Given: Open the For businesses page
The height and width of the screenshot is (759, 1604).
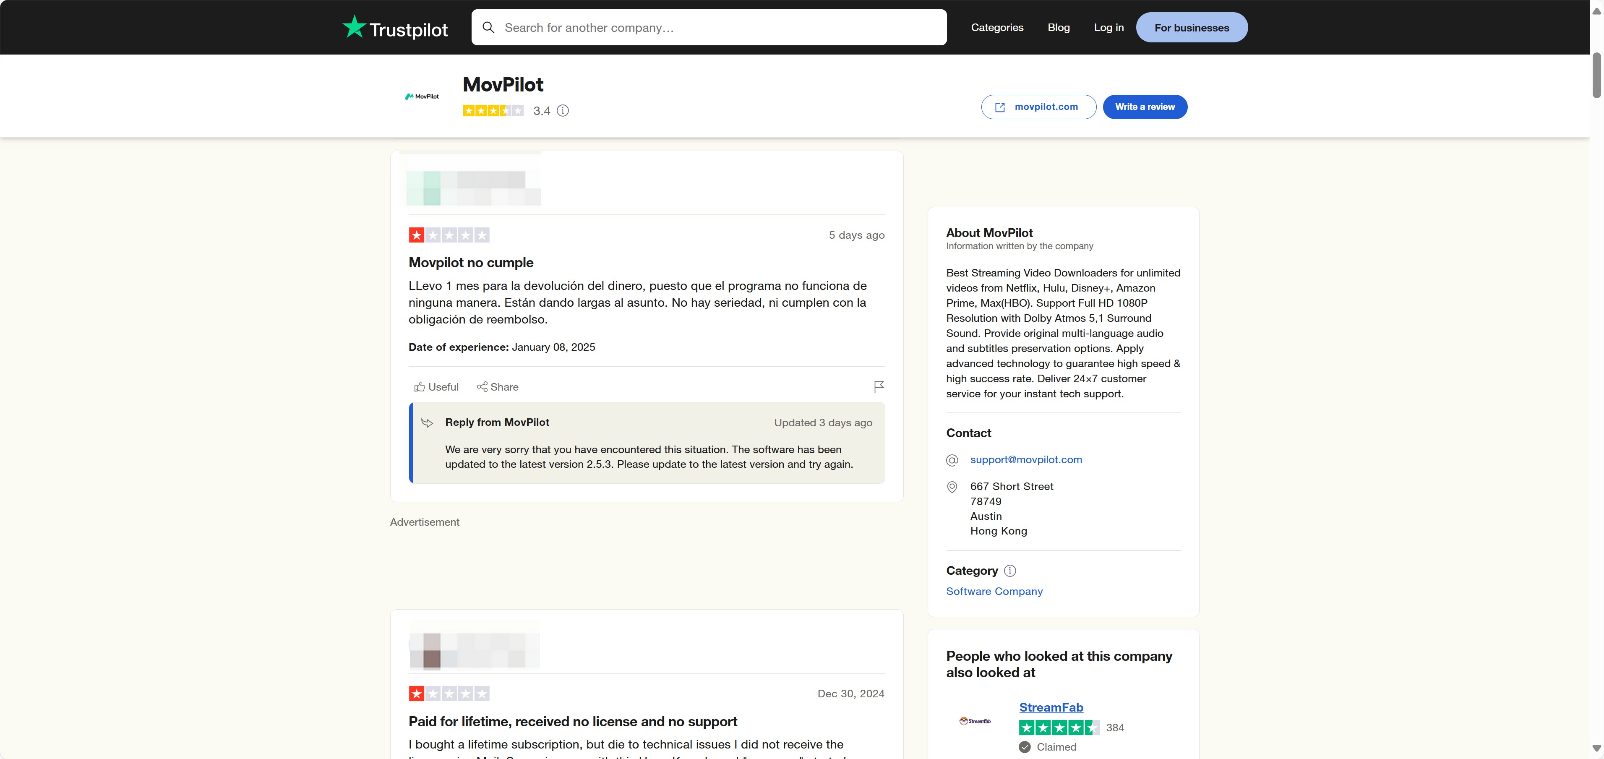Looking at the screenshot, I should 1191,27.
